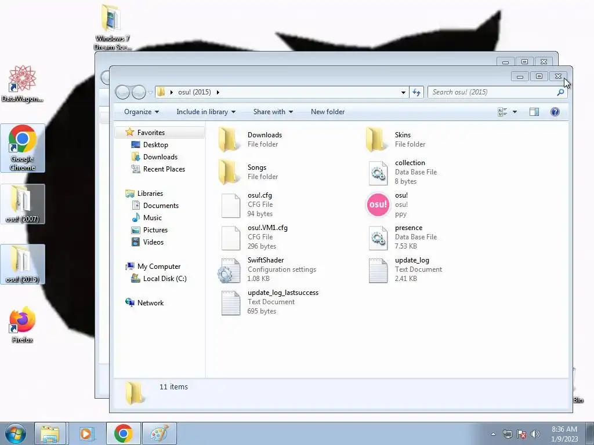
Task: Expand the arrow after osu! (2015) breadcrumb
Action: (218, 92)
